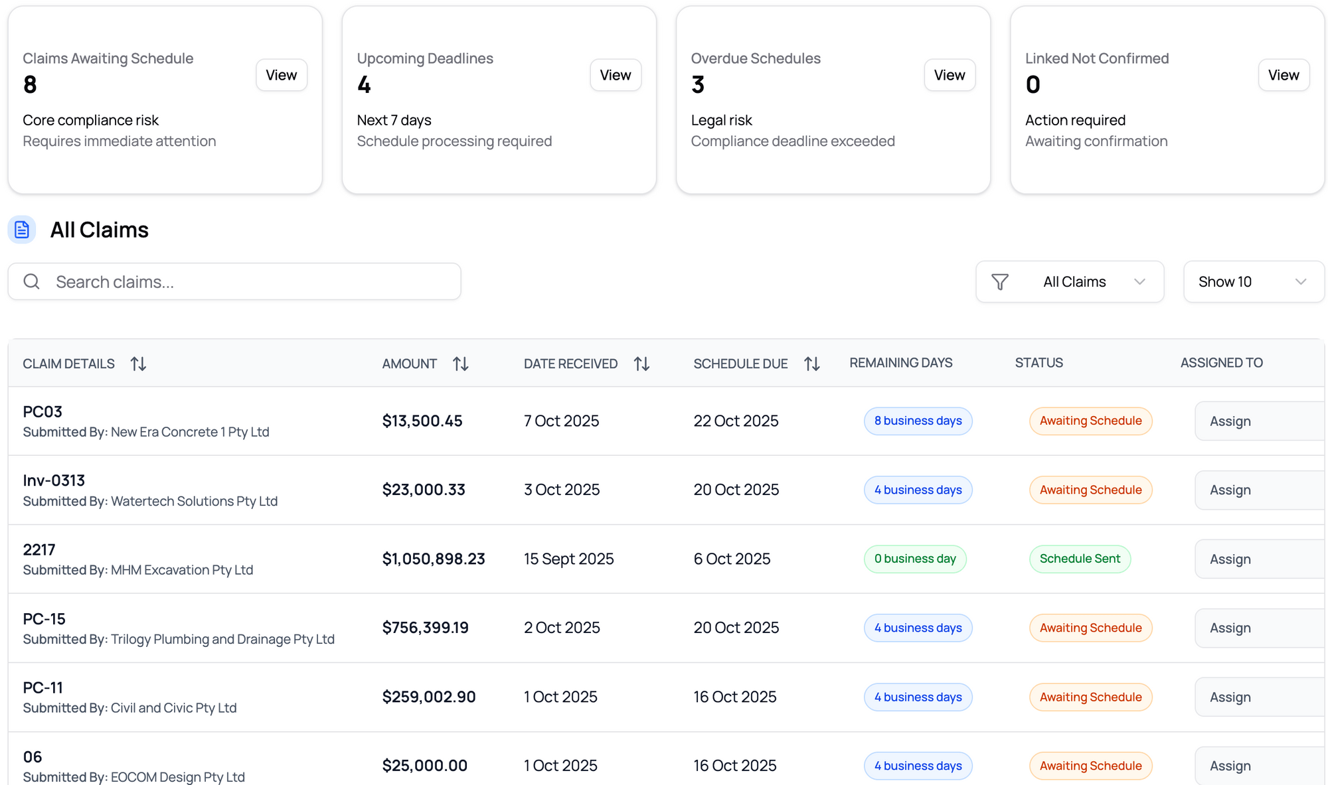Screen dimensions: 1328x785
Task: Click the magnifying glass icon in search bar
Action: [31, 281]
